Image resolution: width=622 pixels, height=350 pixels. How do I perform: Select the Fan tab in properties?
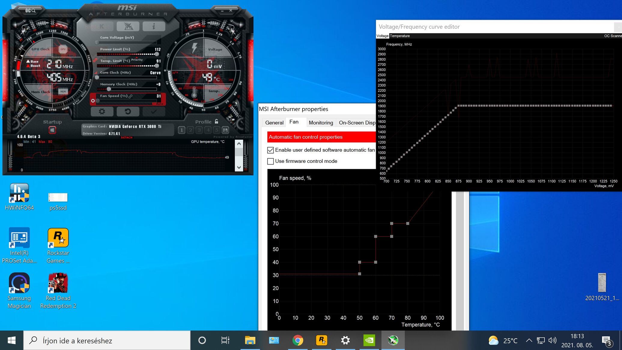point(294,122)
